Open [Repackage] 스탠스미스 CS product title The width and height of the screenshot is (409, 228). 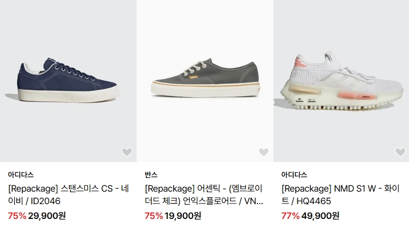68,194
